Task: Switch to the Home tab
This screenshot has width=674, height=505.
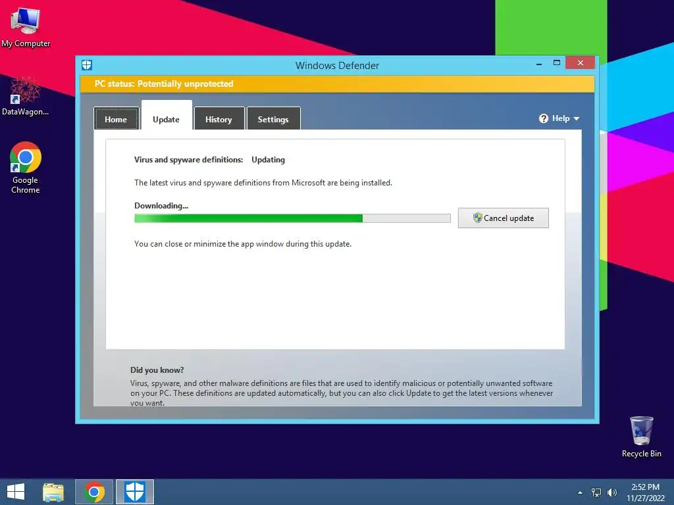Action: click(116, 119)
